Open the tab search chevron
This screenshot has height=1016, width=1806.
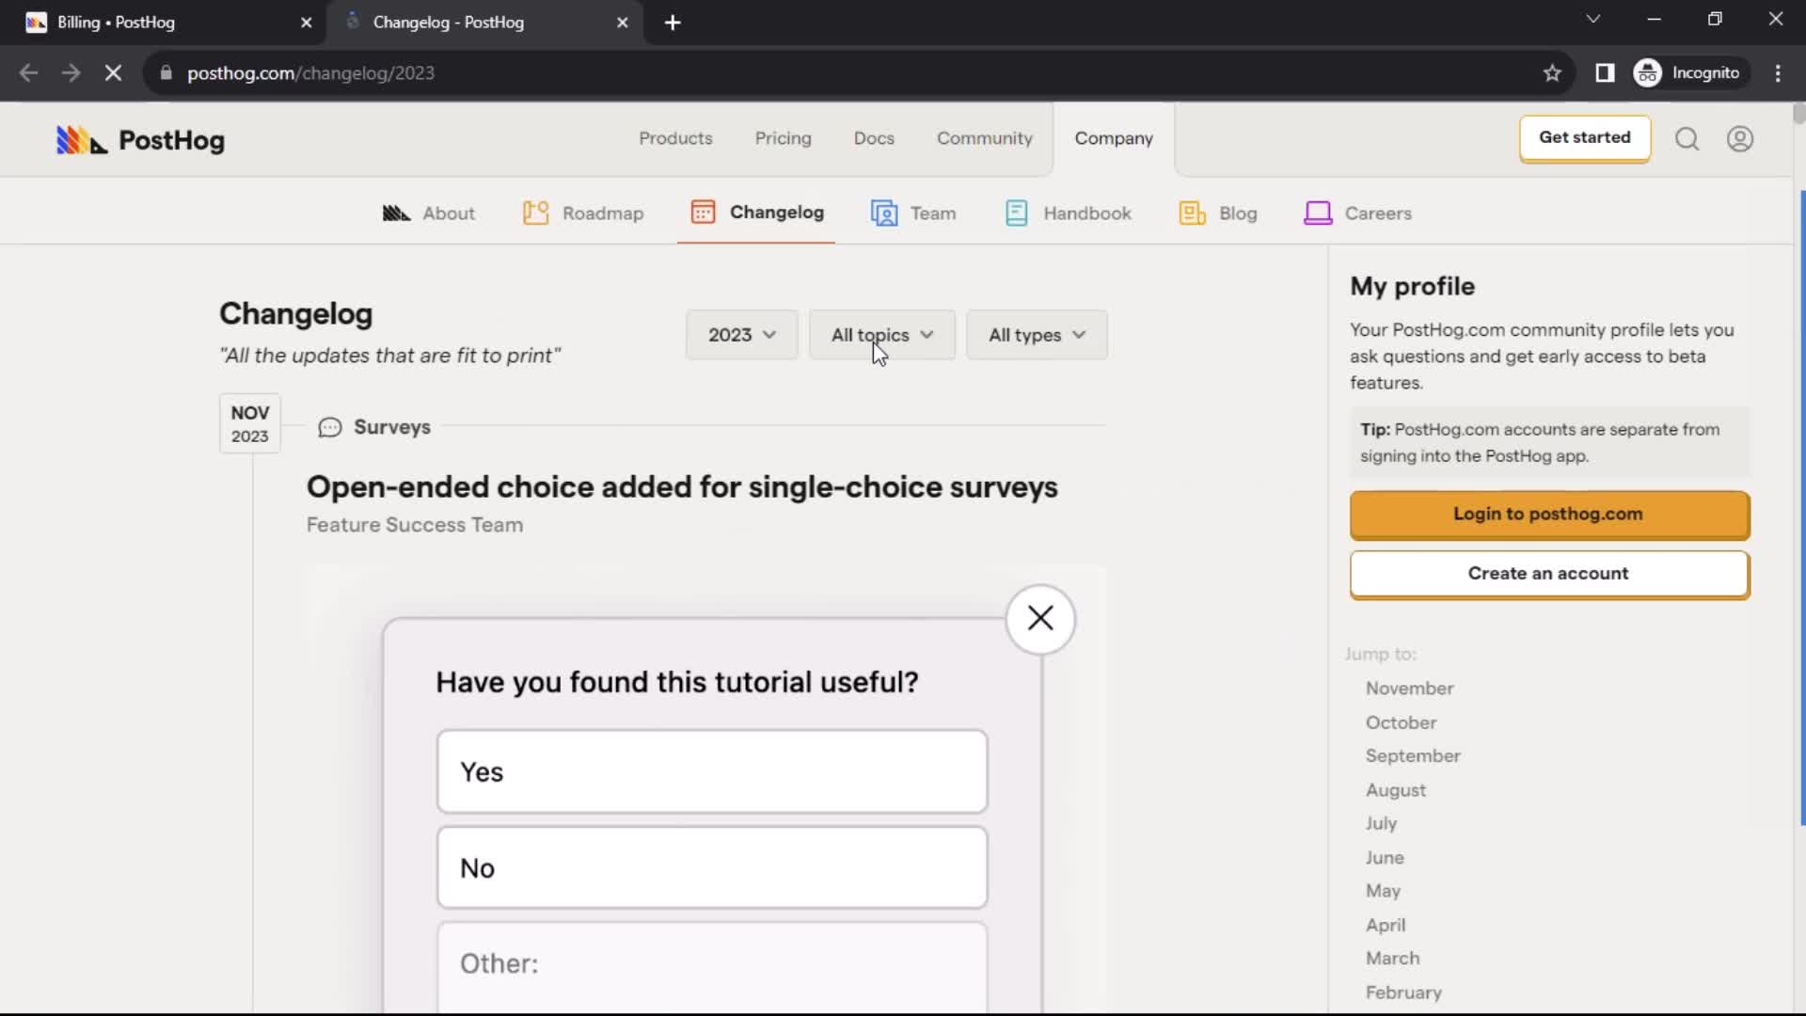(1592, 19)
